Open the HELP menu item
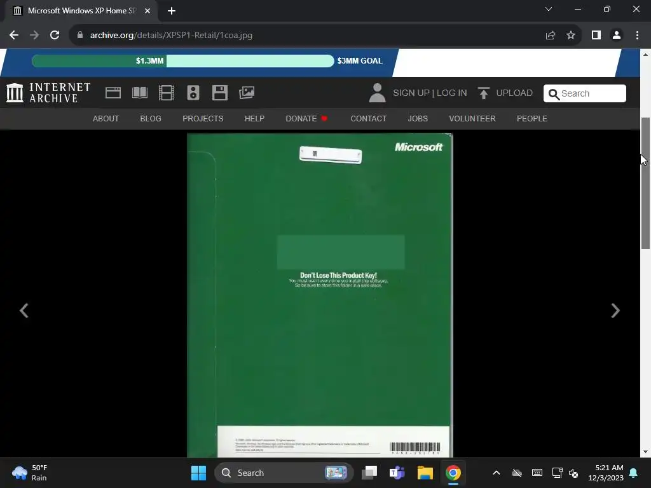 pos(254,119)
